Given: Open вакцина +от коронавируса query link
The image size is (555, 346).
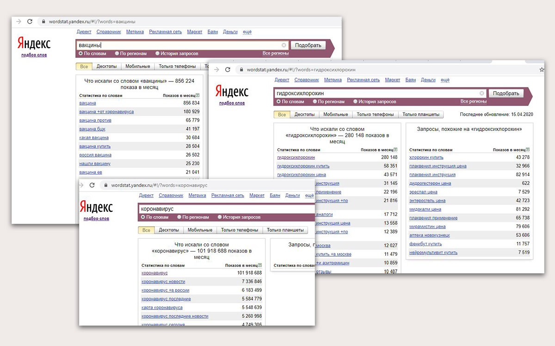Looking at the screenshot, I should [106, 112].
